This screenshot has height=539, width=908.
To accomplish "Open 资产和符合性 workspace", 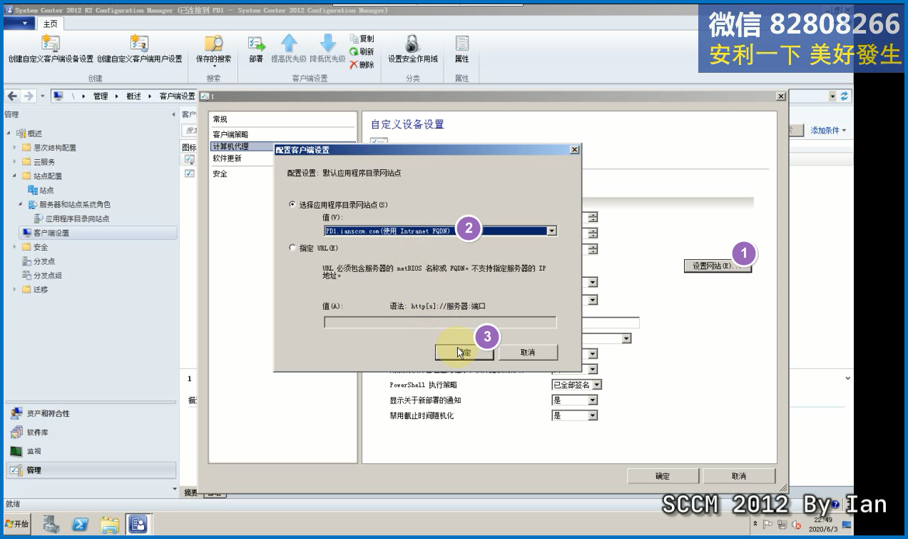I will click(x=90, y=414).
